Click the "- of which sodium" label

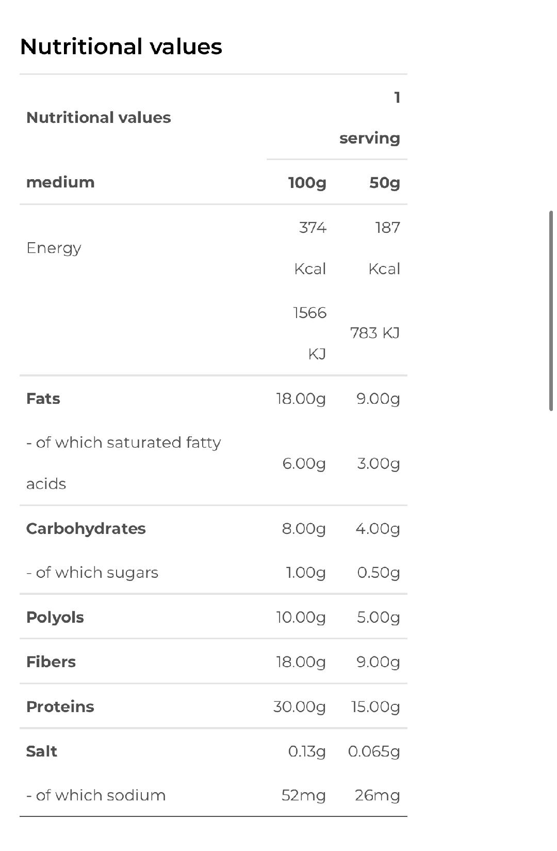[96, 795]
